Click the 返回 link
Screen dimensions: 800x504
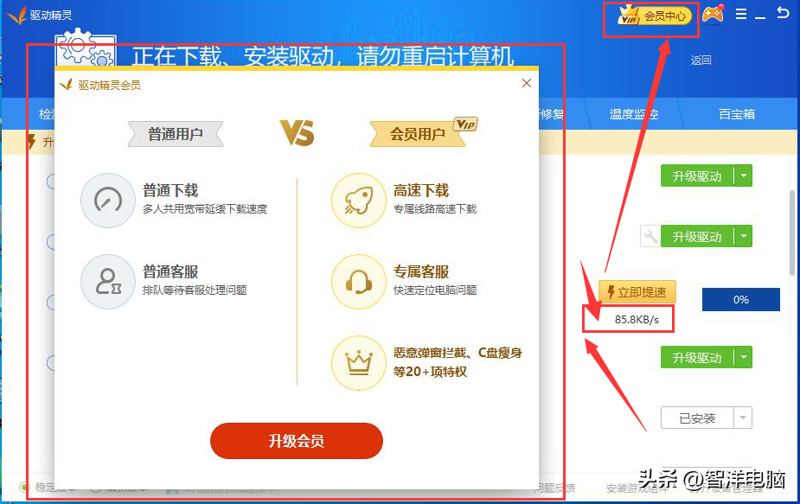(701, 61)
